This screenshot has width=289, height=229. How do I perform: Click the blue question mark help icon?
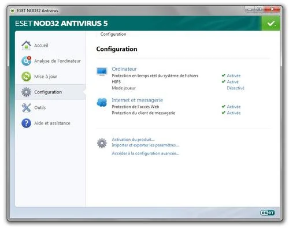[x=26, y=123]
